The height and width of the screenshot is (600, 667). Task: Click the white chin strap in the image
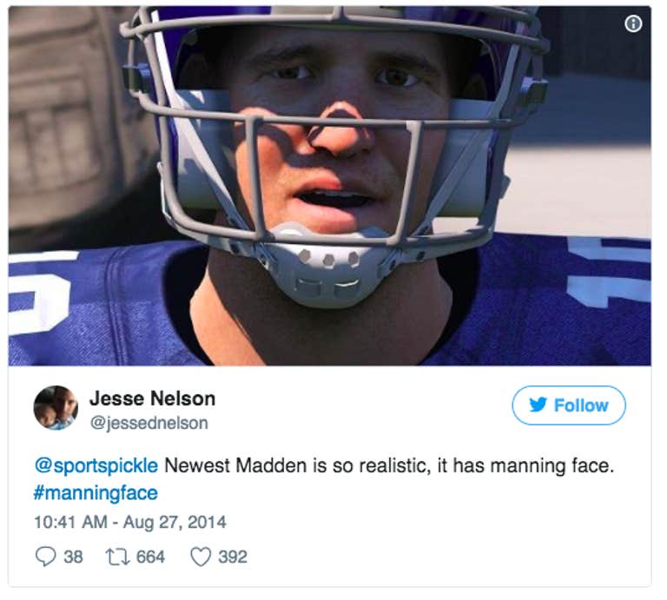327,266
